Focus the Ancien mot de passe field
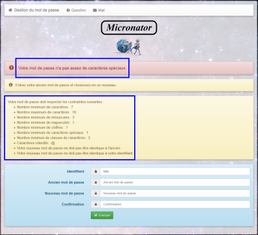The height and width of the screenshot is (235, 258). (175, 182)
